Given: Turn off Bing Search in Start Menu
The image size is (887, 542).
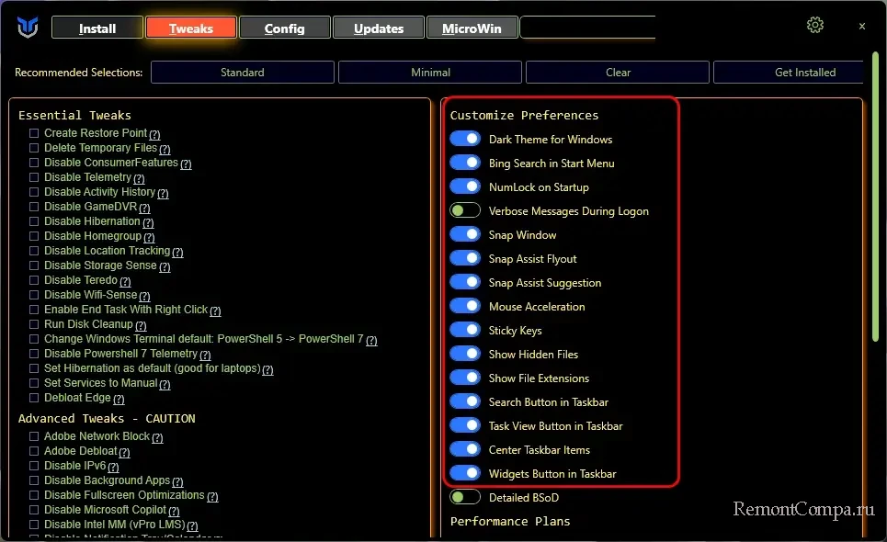Looking at the screenshot, I should pos(465,163).
